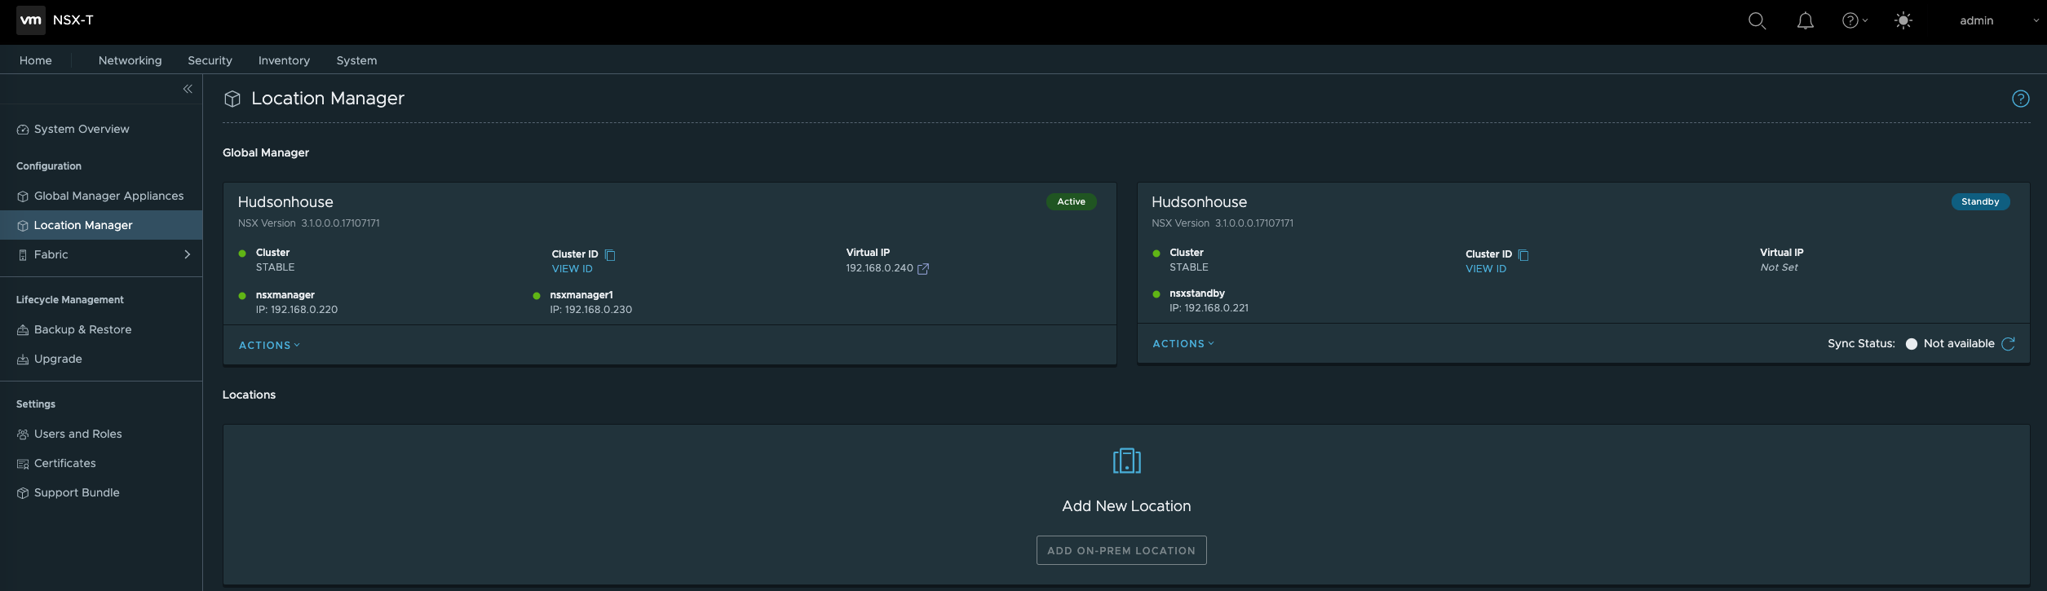Go to the Home tab
Viewport: 2047px width, 591px height.
[x=36, y=60]
